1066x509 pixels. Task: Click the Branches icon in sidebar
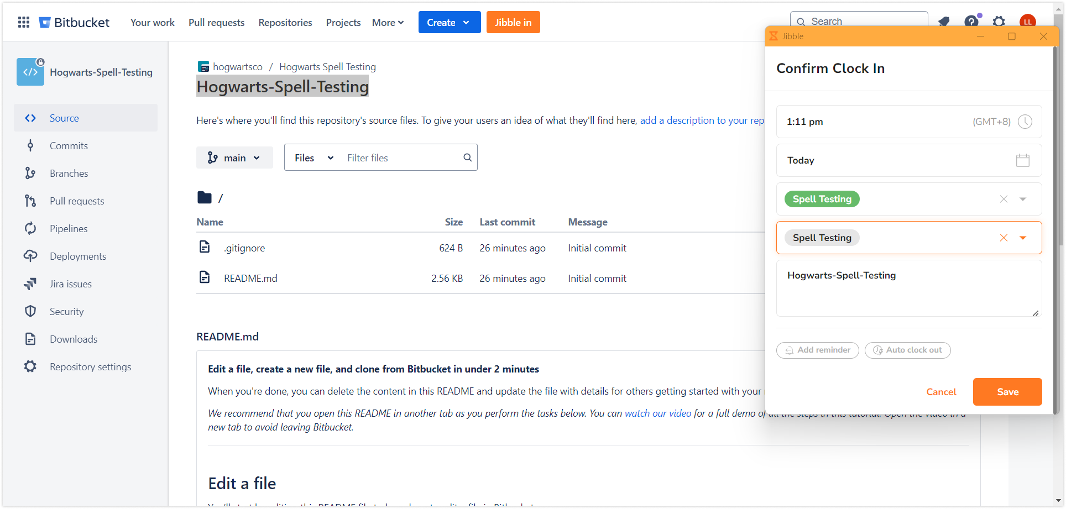(x=30, y=173)
